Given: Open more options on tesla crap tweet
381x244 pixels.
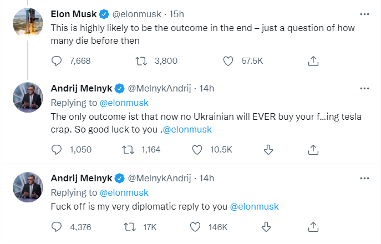Looking at the screenshot, I should point(364,88).
